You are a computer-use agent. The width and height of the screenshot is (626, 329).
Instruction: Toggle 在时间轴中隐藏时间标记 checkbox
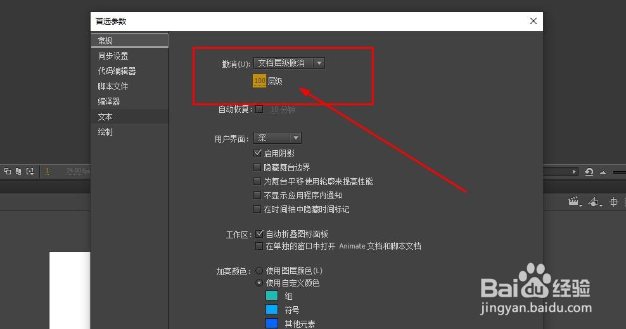(257, 209)
